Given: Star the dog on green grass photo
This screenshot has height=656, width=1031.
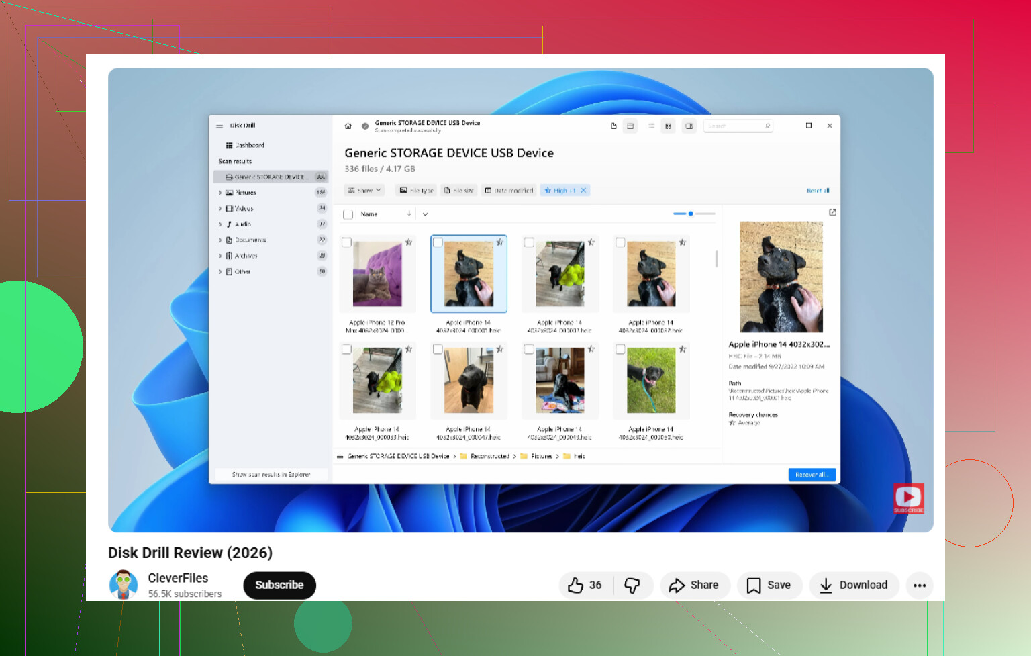Looking at the screenshot, I should 682,349.
